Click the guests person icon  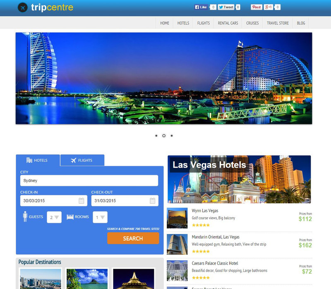(25, 216)
